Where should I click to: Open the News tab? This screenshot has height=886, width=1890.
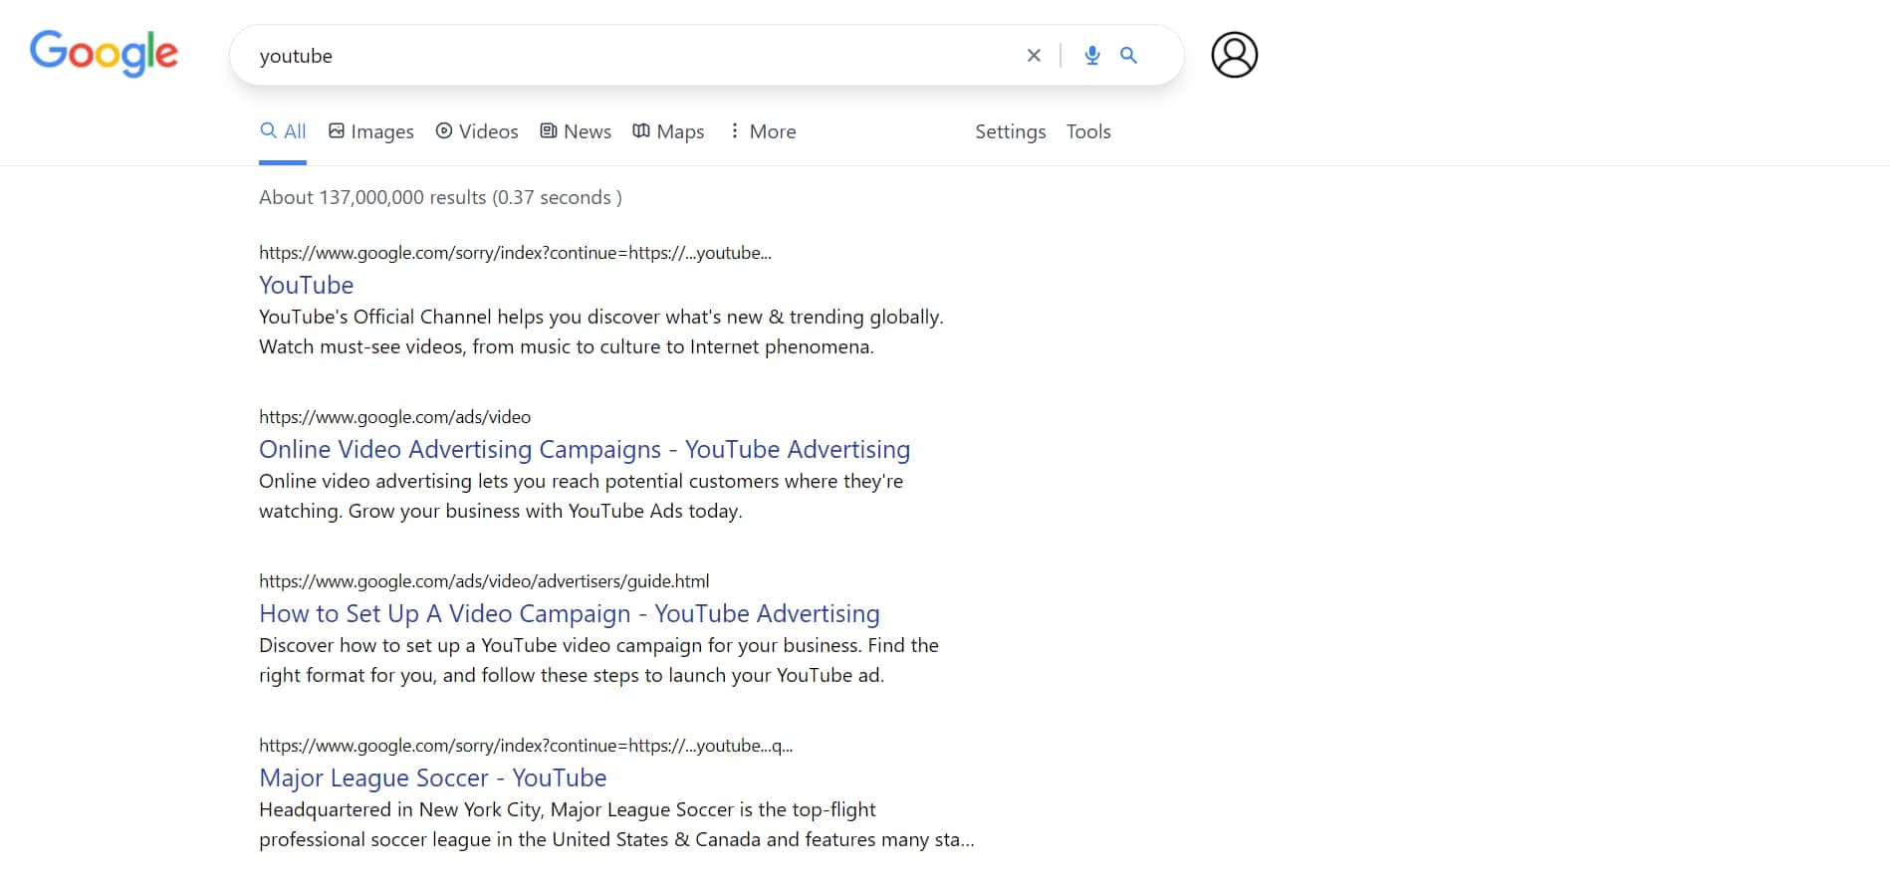coord(576,131)
